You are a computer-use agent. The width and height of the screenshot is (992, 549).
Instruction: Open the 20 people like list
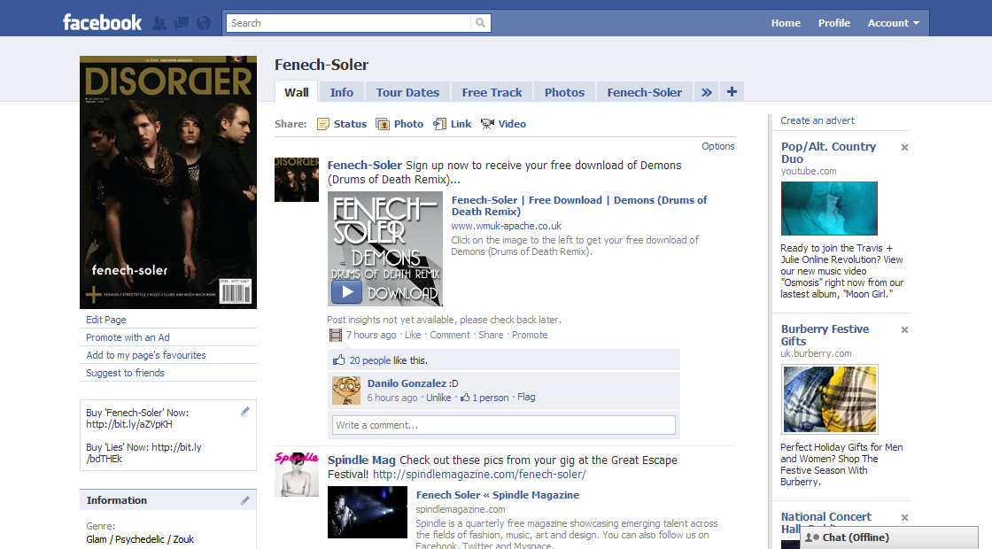point(370,360)
